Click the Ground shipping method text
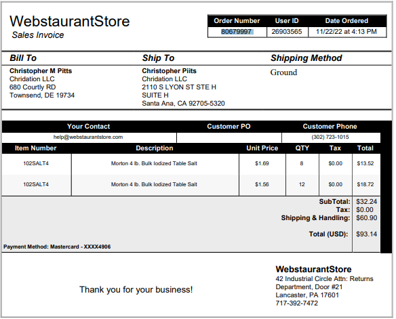This screenshot has width=396, height=319. 285,73
